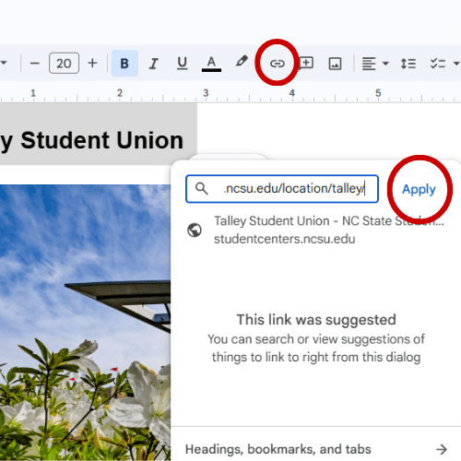Viewport: 461px width, 461px height.
Task: Increase font size with plus button
Action: pos(92,64)
